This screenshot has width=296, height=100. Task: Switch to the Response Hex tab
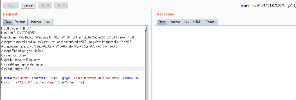(x=187, y=22)
